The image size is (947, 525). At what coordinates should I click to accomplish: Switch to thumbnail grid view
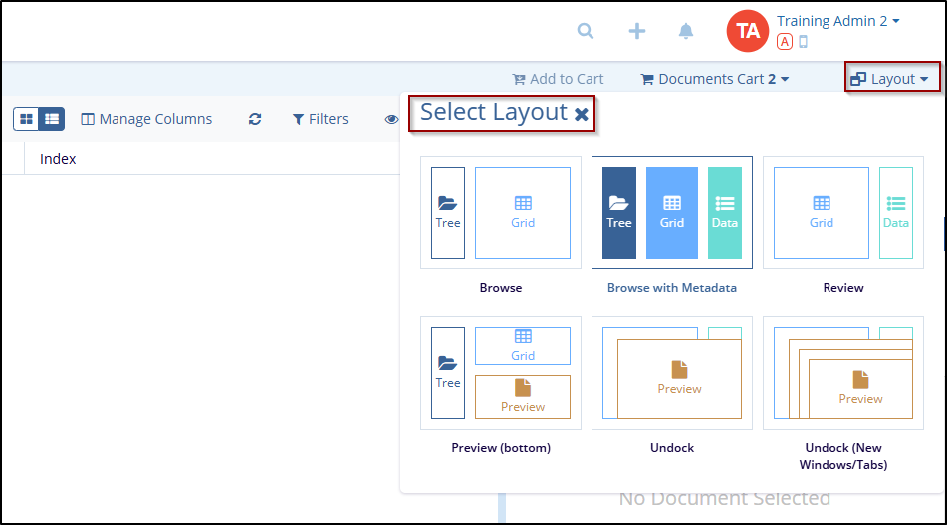pyautogui.click(x=27, y=119)
